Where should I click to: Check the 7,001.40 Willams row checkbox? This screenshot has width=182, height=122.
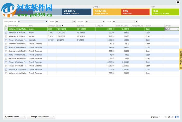click(6, 70)
